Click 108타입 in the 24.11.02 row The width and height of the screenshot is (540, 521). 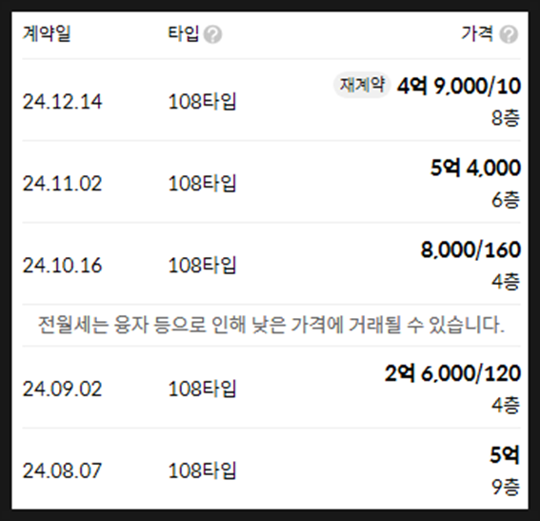tap(202, 183)
